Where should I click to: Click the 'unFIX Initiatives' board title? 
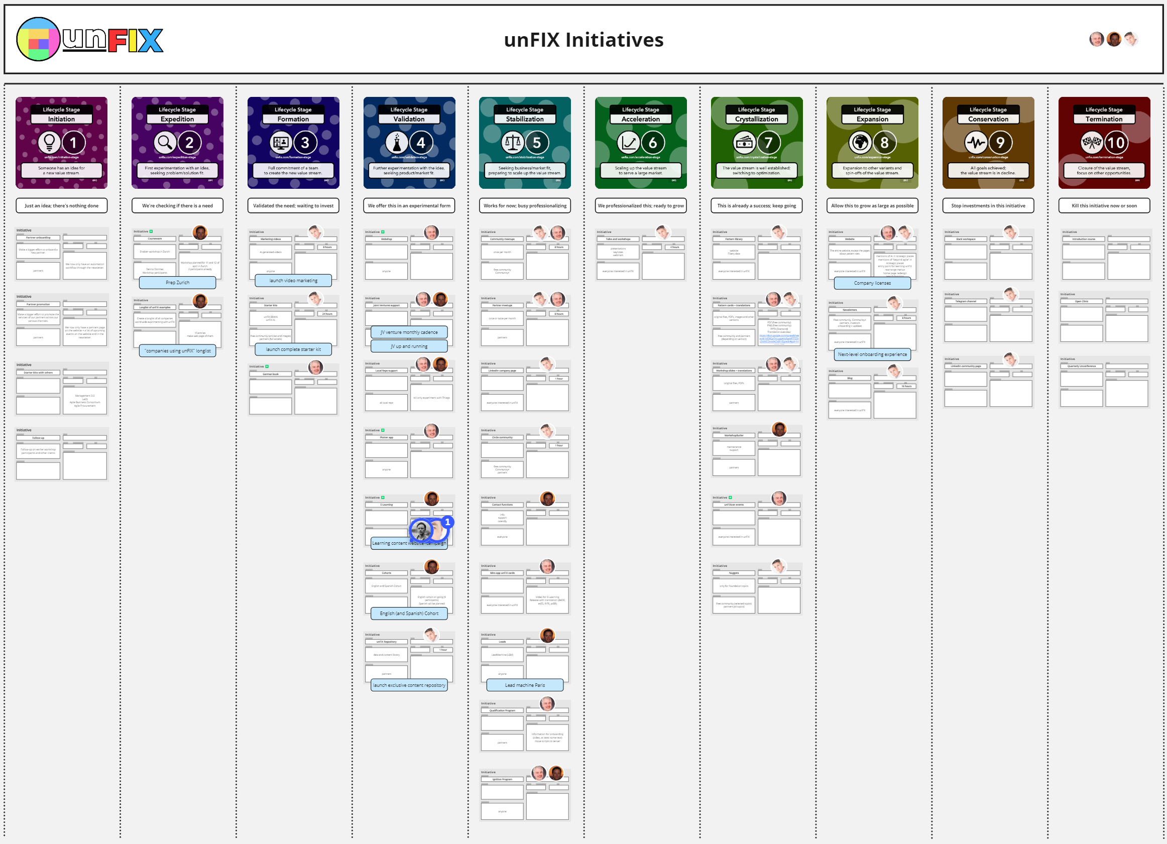(x=583, y=40)
